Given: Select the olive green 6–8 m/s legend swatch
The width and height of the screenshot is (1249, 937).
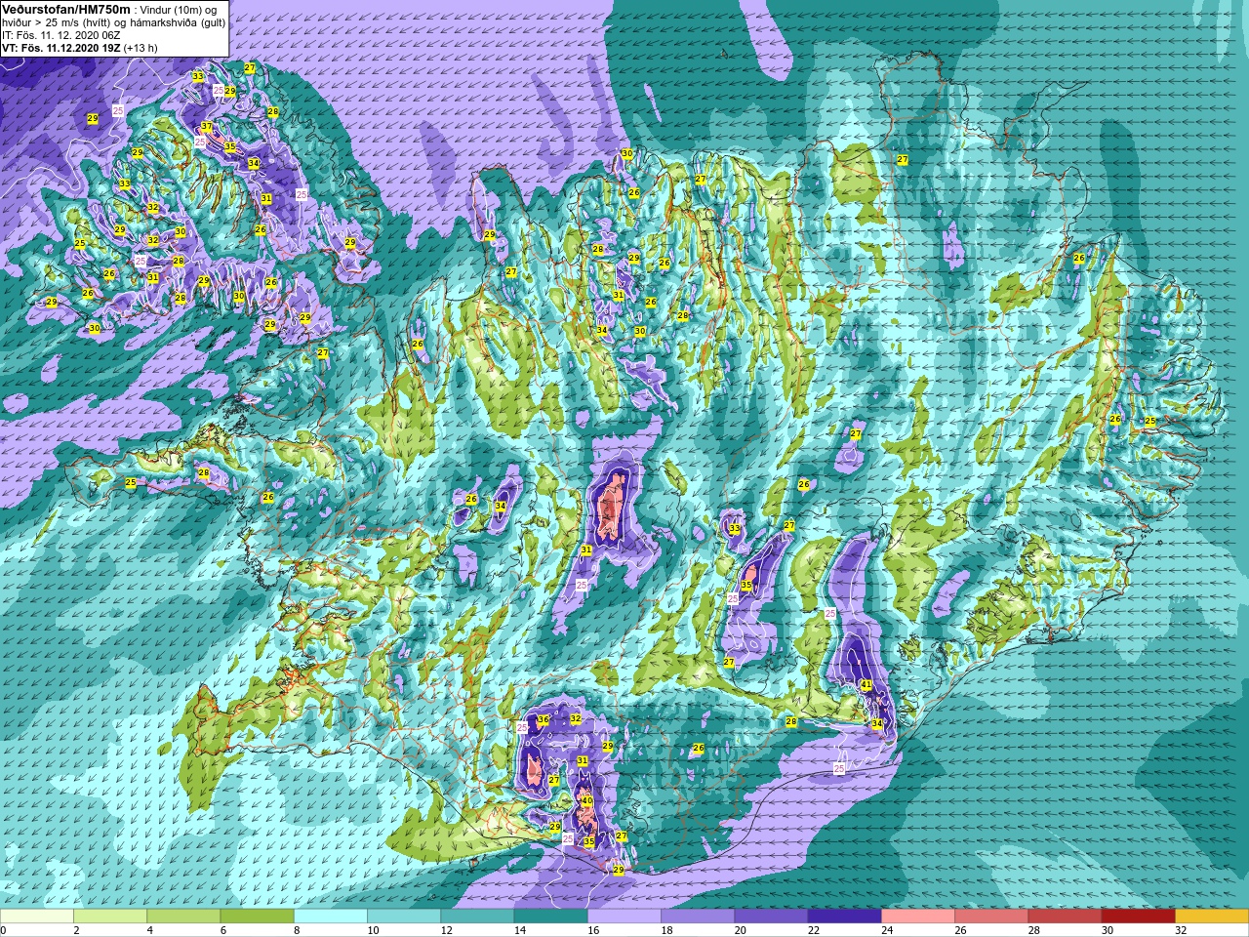Looking at the screenshot, I should [x=257, y=917].
